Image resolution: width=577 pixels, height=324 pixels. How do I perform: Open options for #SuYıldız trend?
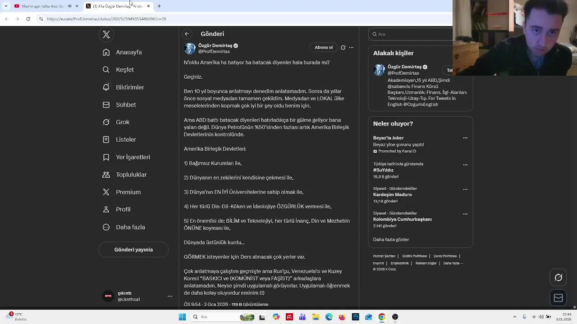(x=465, y=165)
